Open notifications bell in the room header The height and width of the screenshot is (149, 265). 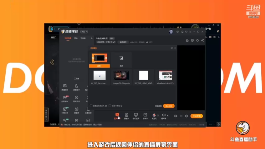click(197, 40)
